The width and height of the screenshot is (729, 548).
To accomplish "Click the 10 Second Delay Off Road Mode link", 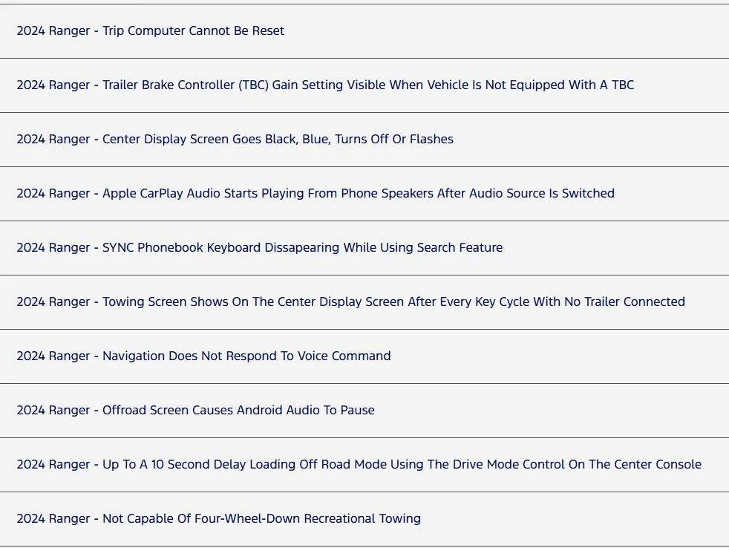I will [x=359, y=464].
